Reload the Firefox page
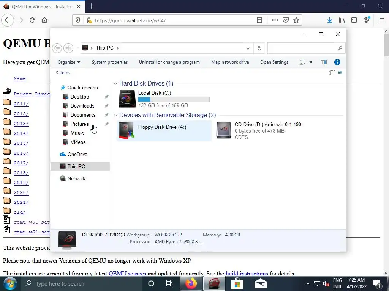Image resolution: width=389 pixels, height=291 pixels. [x=32, y=20]
